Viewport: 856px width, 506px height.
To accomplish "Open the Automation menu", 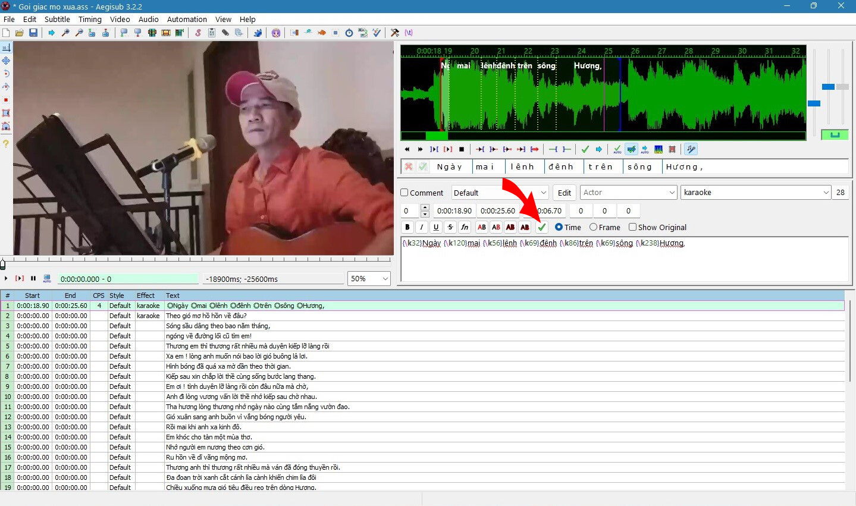I will [187, 19].
